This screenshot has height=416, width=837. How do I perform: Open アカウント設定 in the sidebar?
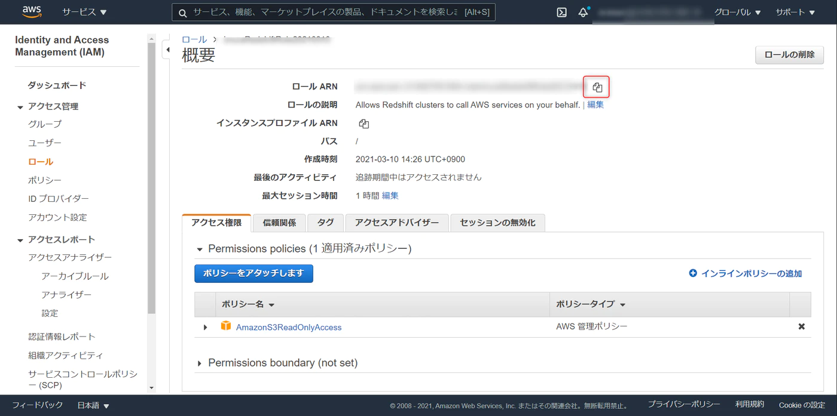[x=57, y=217]
